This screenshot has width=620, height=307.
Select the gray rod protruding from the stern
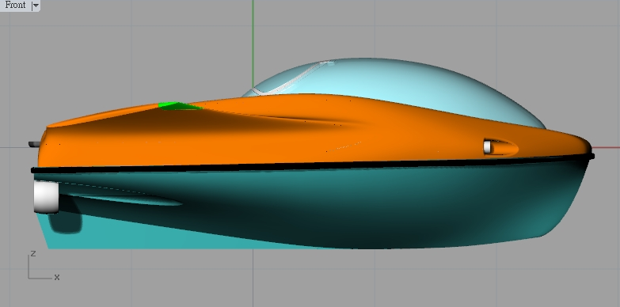tap(34, 144)
